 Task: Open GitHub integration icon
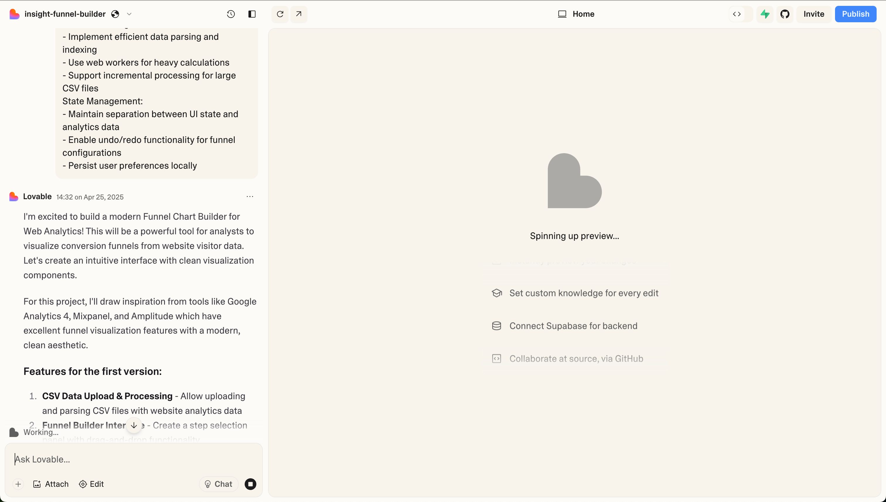[x=785, y=14]
